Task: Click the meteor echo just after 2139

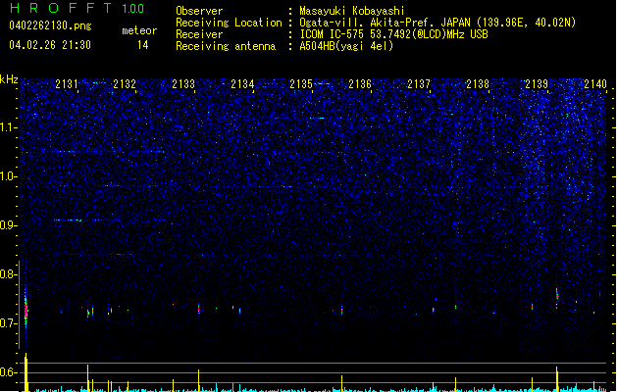Action: 557,297
